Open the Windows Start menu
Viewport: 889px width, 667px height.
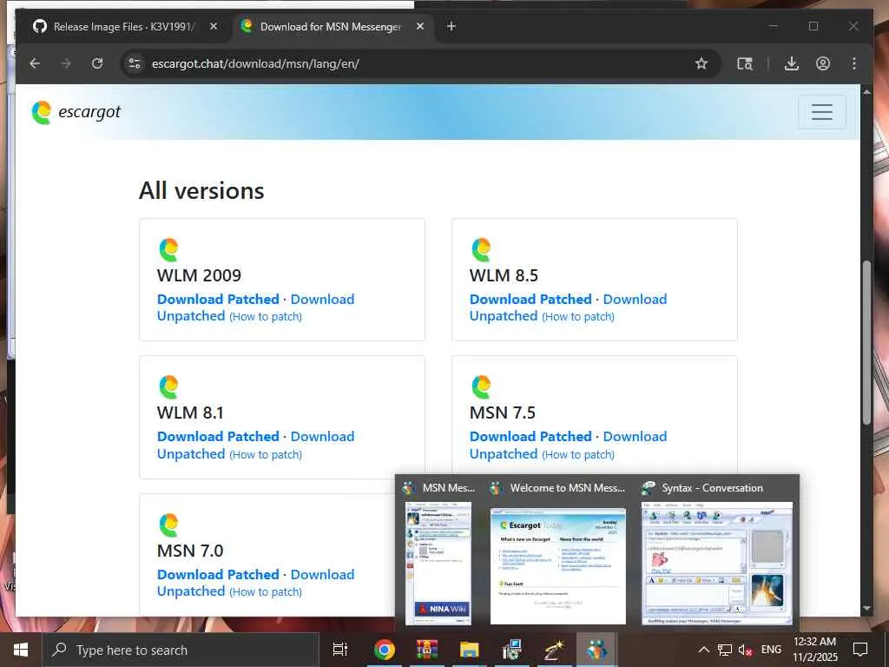point(21,650)
